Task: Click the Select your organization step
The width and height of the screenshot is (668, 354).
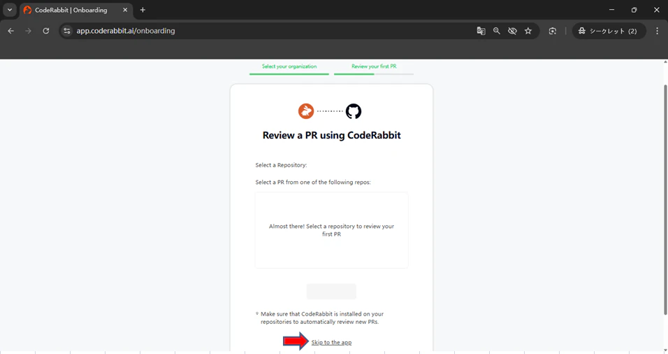Action: 289,66
